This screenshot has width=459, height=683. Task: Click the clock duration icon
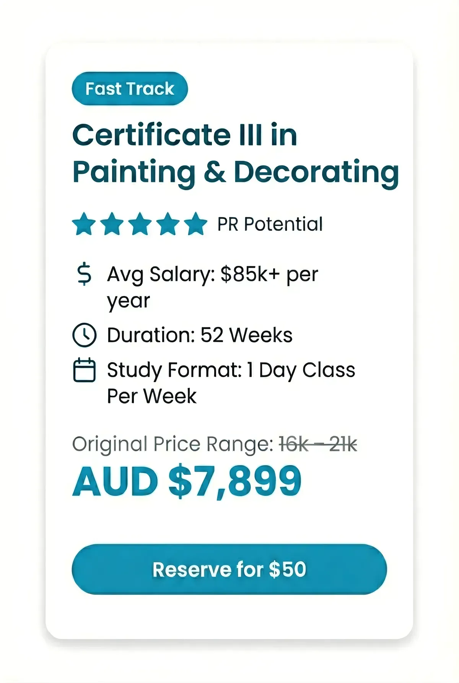(84, 335)
